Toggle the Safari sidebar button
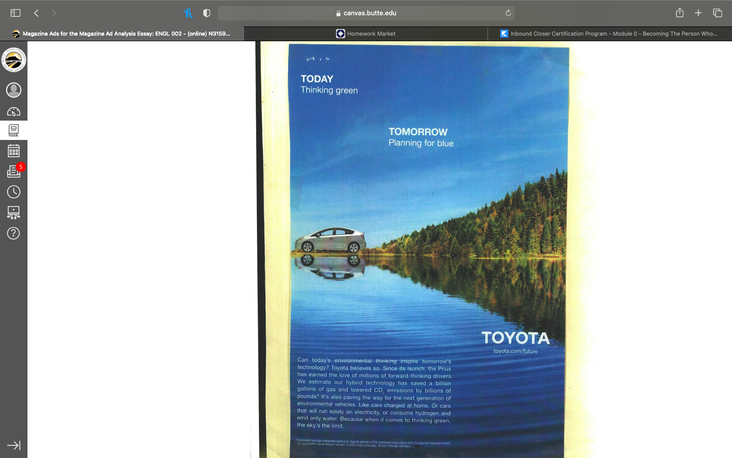 (x=16, y=13)
